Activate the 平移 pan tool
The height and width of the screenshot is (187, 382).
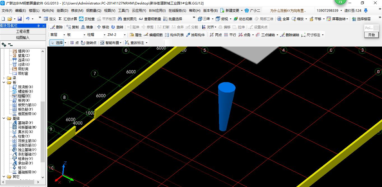315,19
